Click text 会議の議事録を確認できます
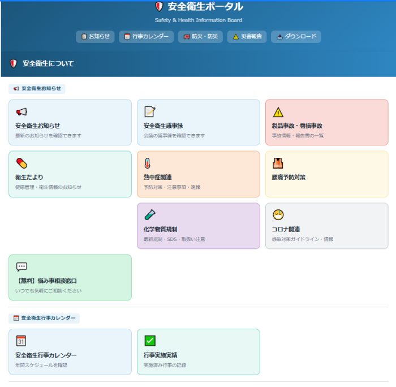Viewport: 396px width, 387px height. click(174, 136)
